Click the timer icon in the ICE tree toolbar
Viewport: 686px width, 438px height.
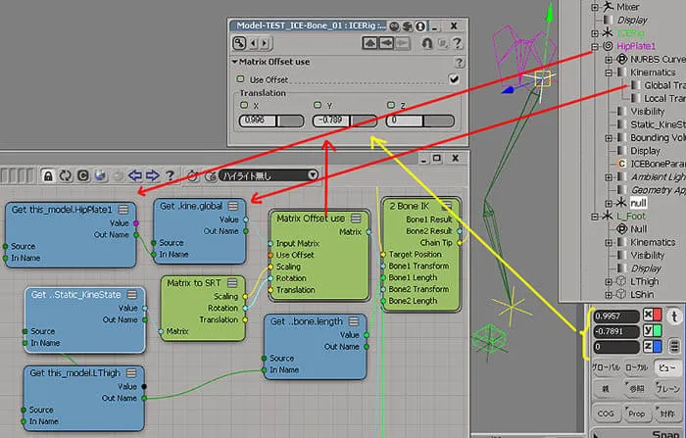click(192, 176)
